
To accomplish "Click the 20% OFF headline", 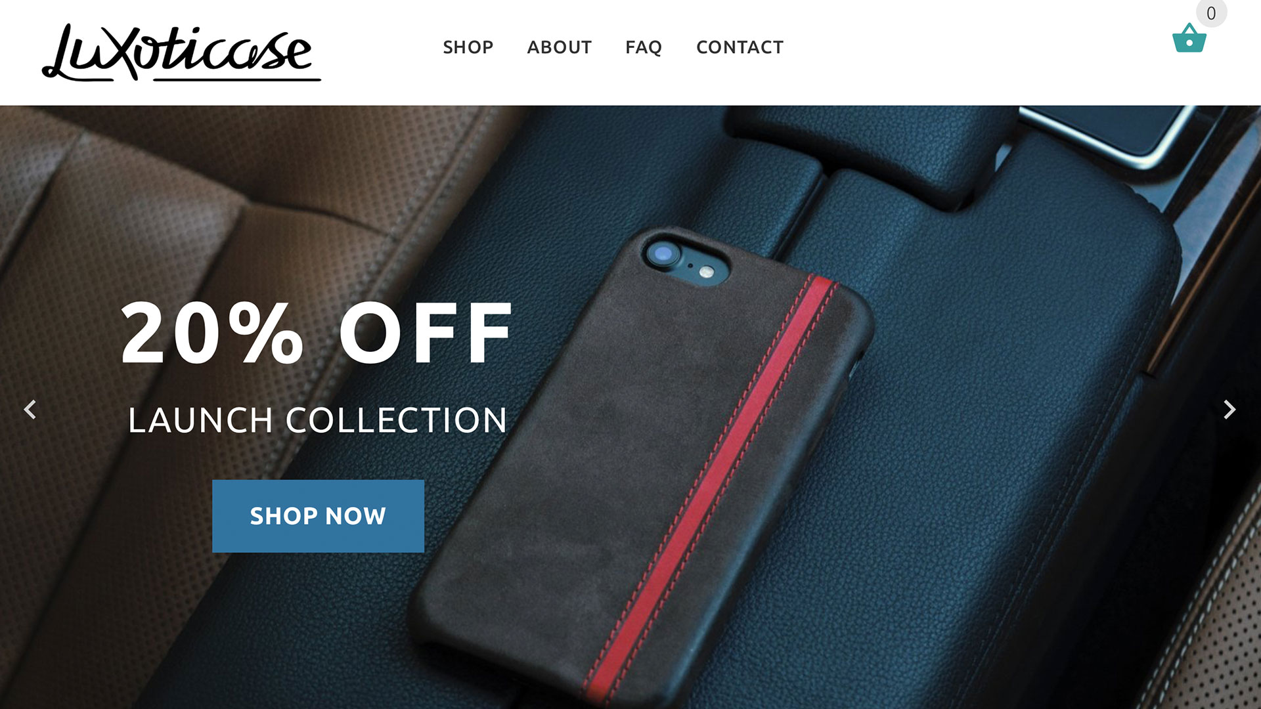I will [317, 333].
